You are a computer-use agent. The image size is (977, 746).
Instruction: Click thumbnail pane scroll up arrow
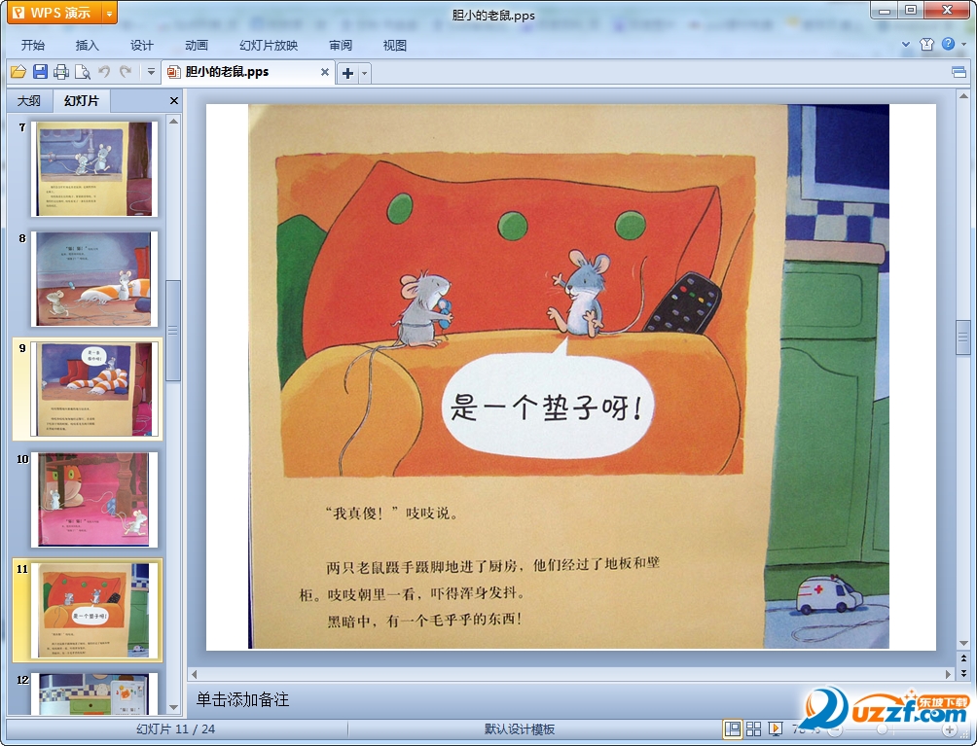[174, 122]
